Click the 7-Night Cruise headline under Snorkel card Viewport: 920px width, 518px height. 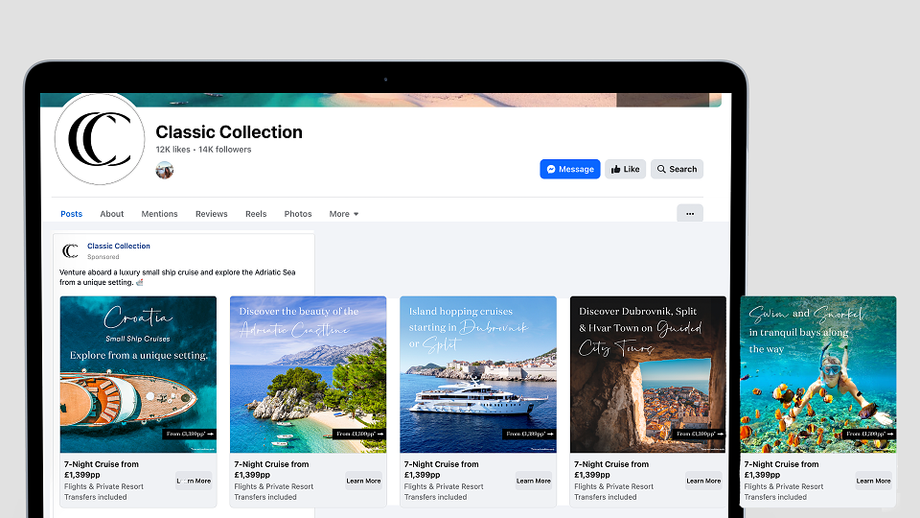coord(782,469)
